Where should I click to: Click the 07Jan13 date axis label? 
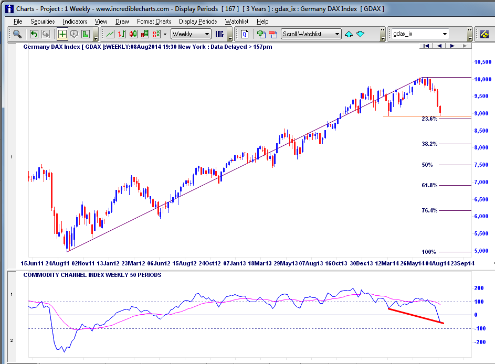tap(235, 263)
